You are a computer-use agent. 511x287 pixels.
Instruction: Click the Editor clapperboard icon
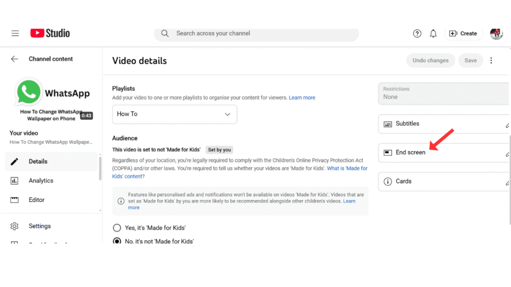point(14,200)
